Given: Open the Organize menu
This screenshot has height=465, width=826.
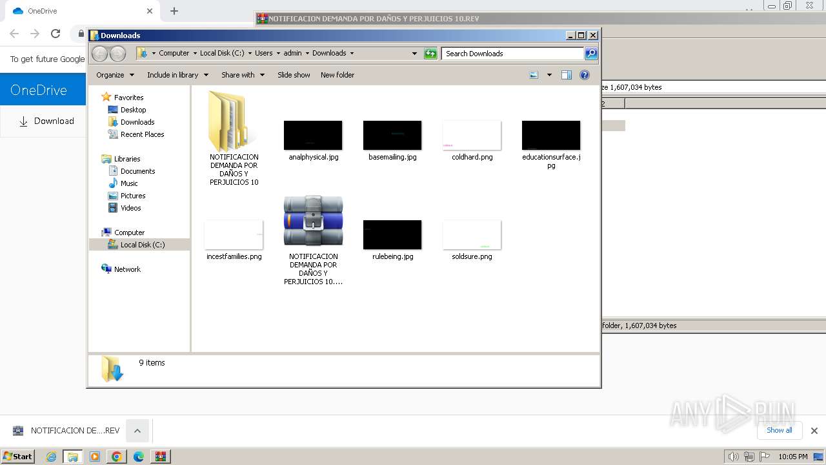Looking at the screenshot, I should click(x=115, y=75).
